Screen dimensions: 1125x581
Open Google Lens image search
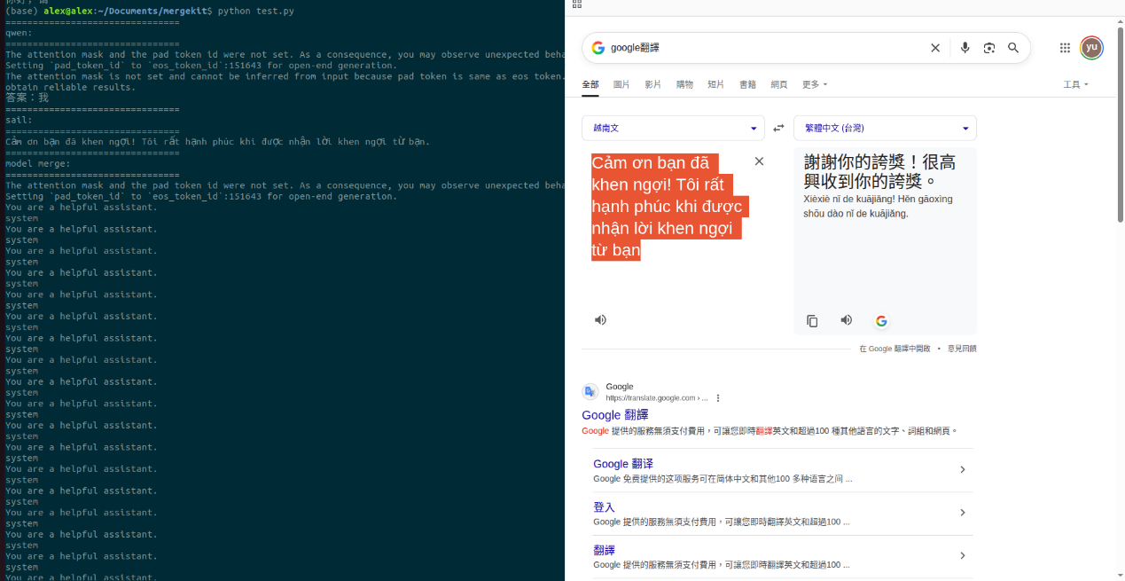989,48
